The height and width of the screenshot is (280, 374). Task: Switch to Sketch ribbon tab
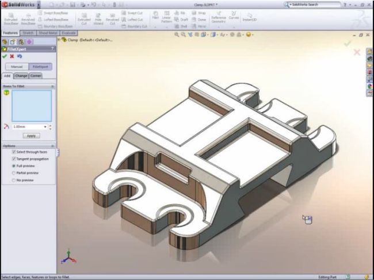click(28, 33)
